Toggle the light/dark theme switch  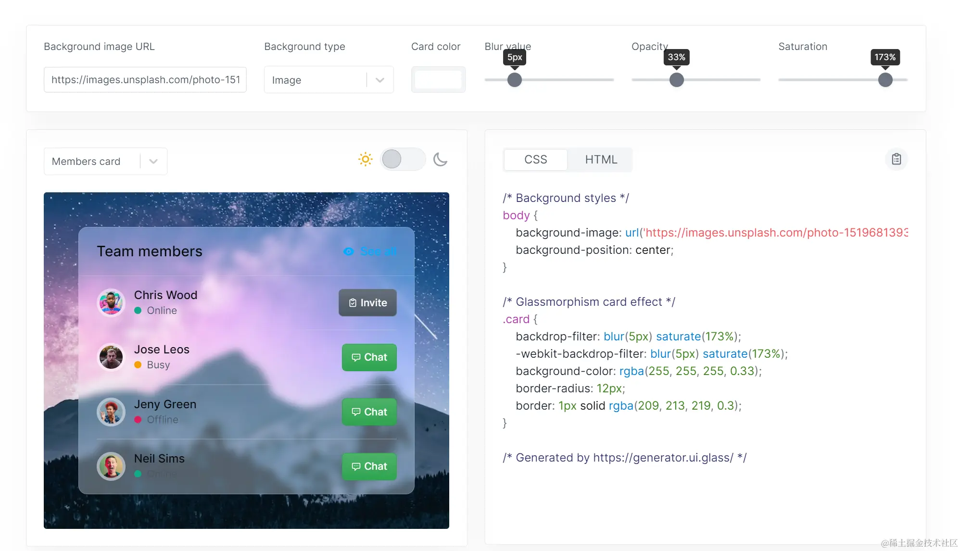coord(403,159)
